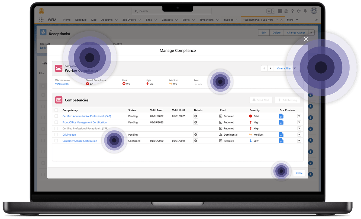
Task: Open the Certified Administrative Professional (CAP) link
Action: [x=86, y=116]
